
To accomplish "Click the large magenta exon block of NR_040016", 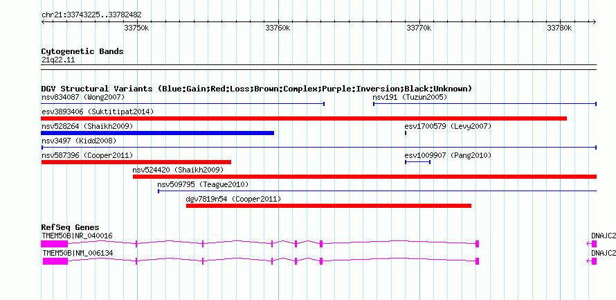I will pyautogui.click(x=55, y=244).
